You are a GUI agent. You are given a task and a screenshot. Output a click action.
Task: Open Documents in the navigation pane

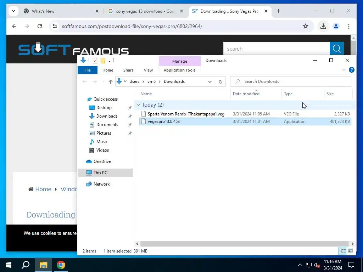[x=107, y=125]
